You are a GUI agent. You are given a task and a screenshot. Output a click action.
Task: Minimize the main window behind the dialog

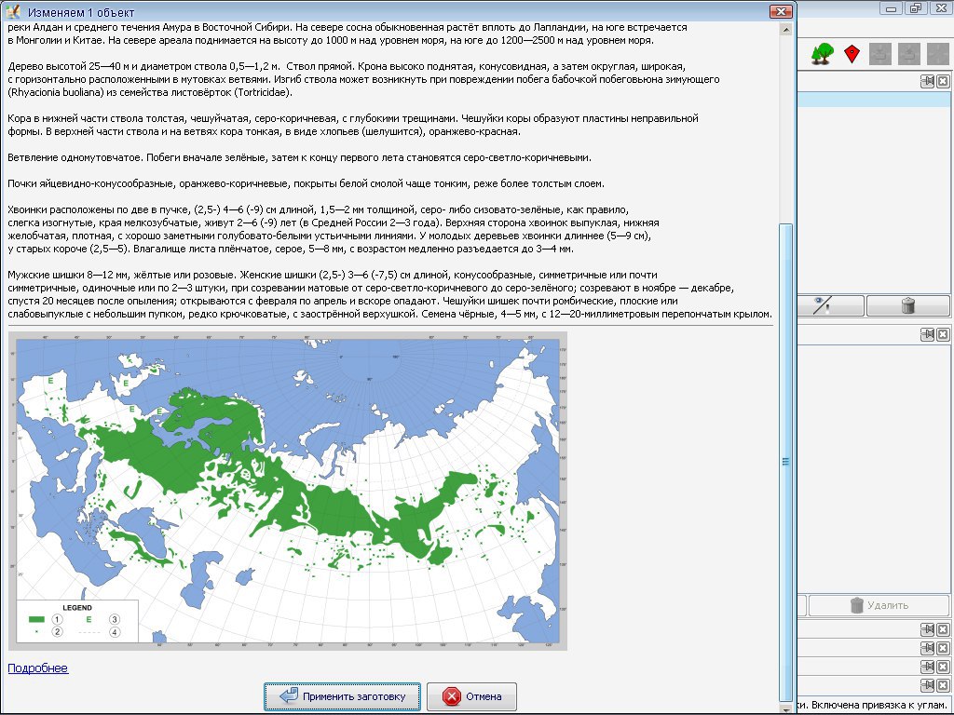(x=892, y=8)
